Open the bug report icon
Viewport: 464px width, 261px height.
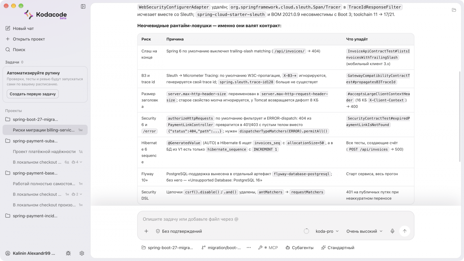point(68,253)
